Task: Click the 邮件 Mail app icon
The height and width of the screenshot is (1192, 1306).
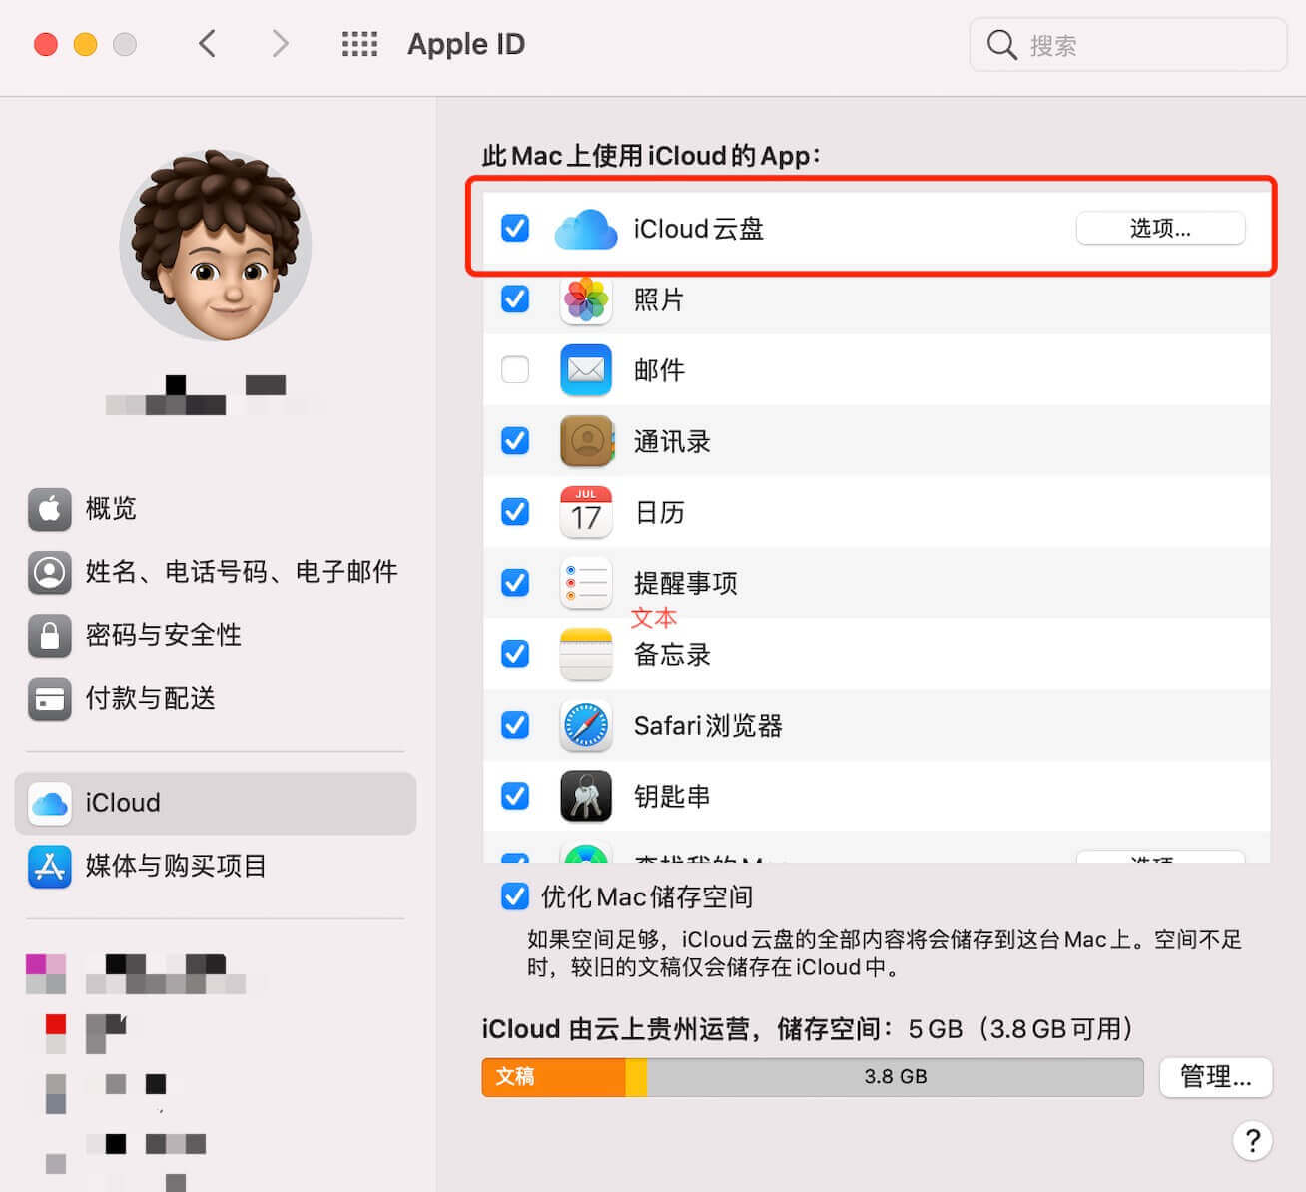Action: (586, 370)
